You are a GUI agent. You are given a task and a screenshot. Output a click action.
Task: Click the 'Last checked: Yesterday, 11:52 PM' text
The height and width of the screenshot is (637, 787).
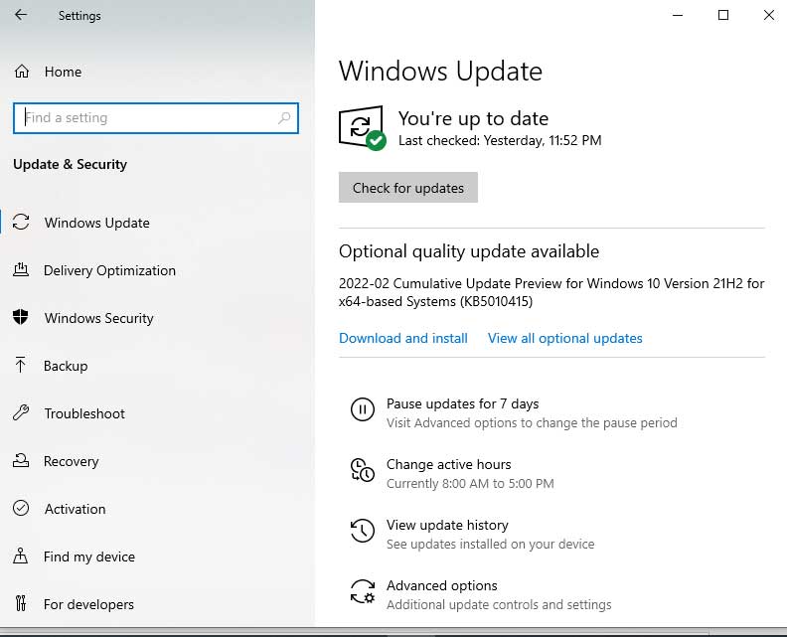tap(500, 140)
